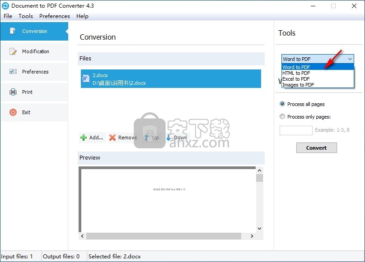Click preview scroll right arrow
The width and height of the screenshot is (365, 262).
coord(252,236)
